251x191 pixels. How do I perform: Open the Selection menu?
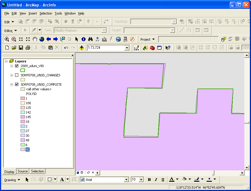click(46, 13)
